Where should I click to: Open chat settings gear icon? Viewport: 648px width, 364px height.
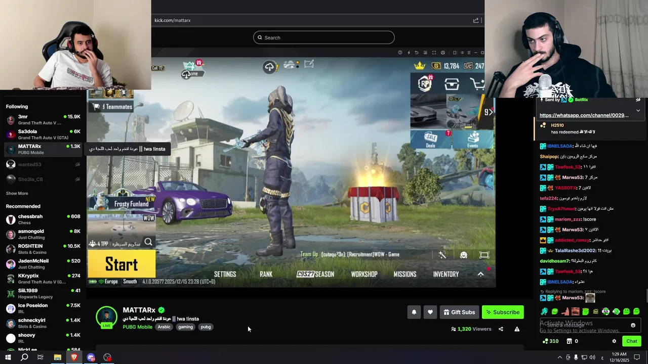[614, 341]
